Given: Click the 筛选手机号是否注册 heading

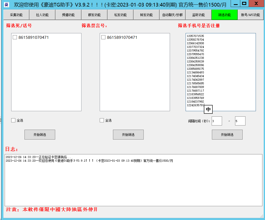Looking at the screenshot, I should (x=199, y=26).
